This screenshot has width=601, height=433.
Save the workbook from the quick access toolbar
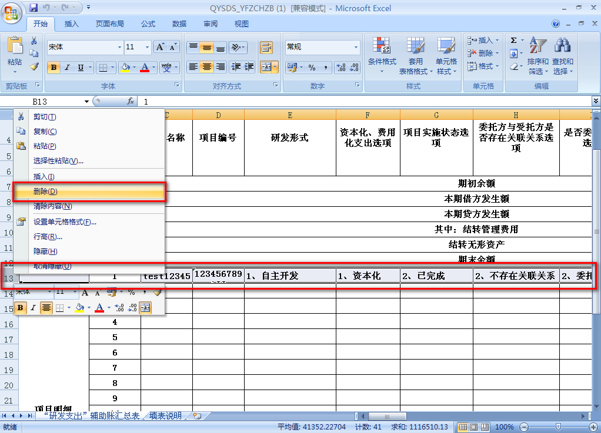coord(34,8)
